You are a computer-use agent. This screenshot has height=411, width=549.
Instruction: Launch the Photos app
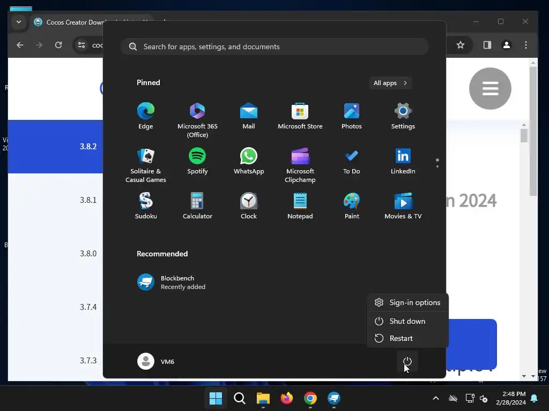352,116
